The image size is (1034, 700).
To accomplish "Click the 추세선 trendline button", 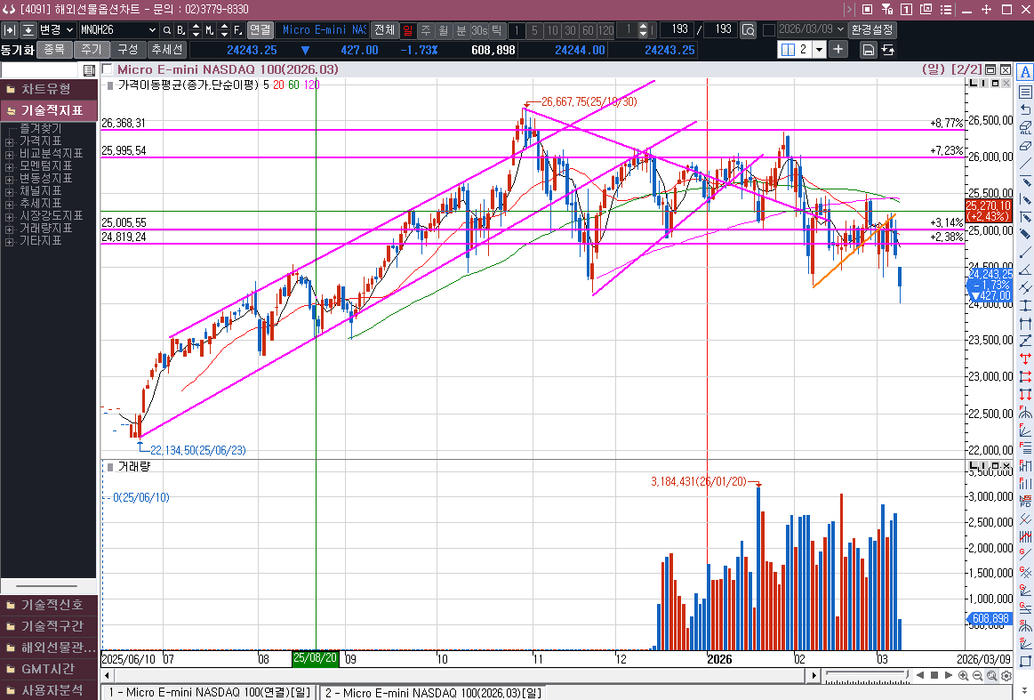I will click(x=166, y=50).
